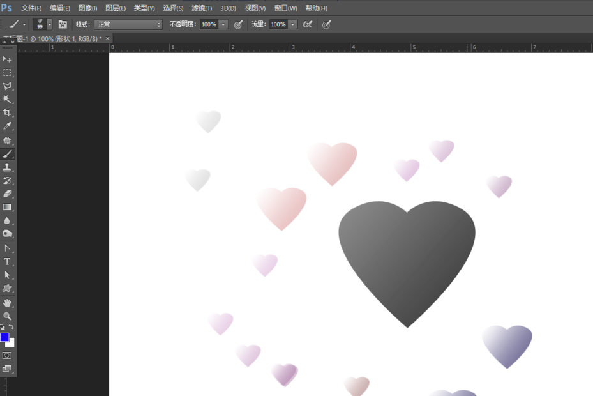Open the 类型(Y) menu
Viewport: 593px width, 396px height.
coord(144,8)
